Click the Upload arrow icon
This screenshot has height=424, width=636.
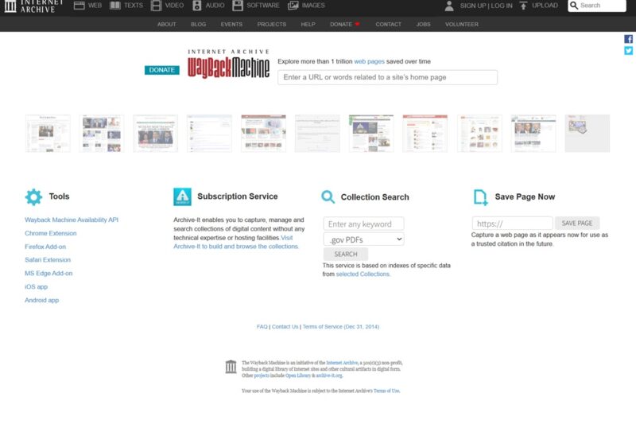coord(523,6)
